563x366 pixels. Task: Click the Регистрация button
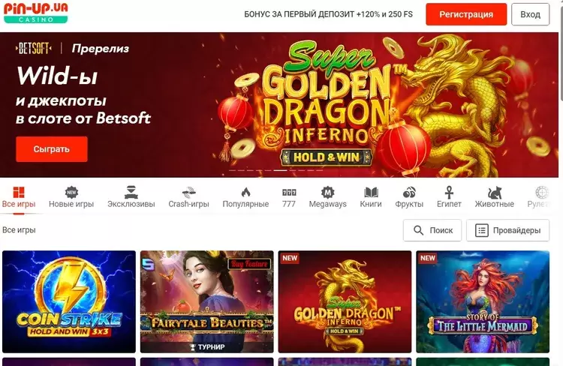coord(466,14)
